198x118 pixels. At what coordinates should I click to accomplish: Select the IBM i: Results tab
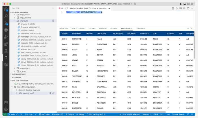(126, 29)
